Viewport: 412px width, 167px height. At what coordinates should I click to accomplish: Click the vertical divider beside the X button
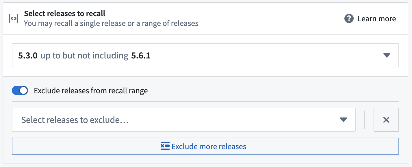[365, 120]
